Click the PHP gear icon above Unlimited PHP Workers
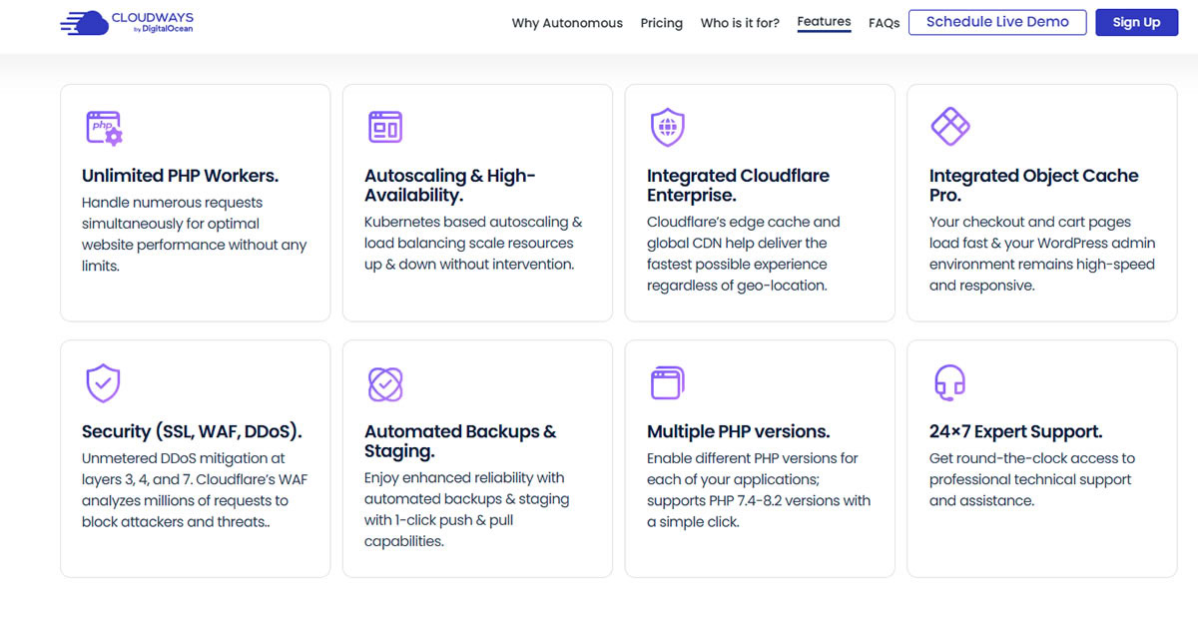1198x629 pixels. coord(104,128)
